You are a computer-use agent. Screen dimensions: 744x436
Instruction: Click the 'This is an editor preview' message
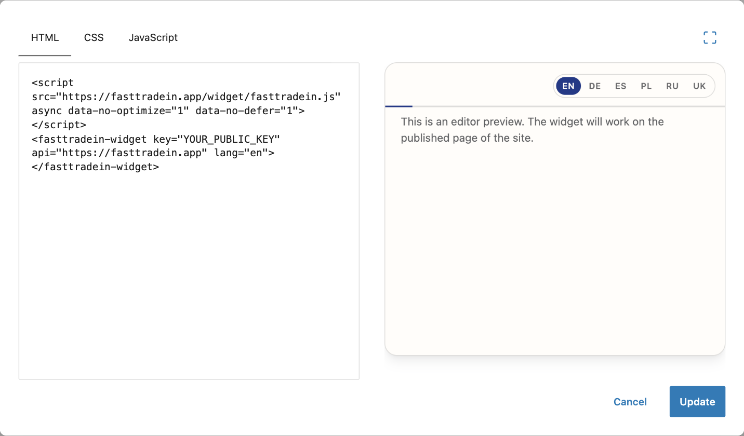(533, 130)
